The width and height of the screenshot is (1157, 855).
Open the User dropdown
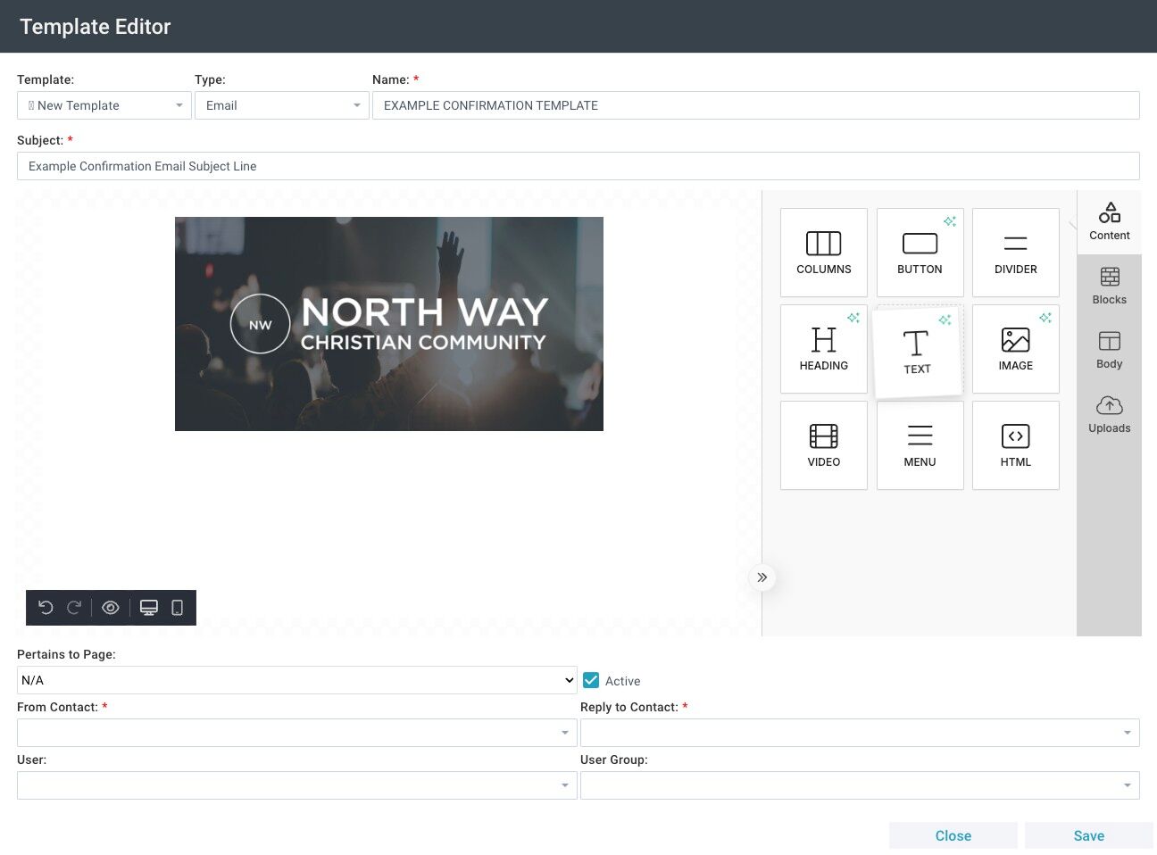297,785
